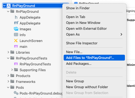Expand the Frameworks group

pos(8,82)
